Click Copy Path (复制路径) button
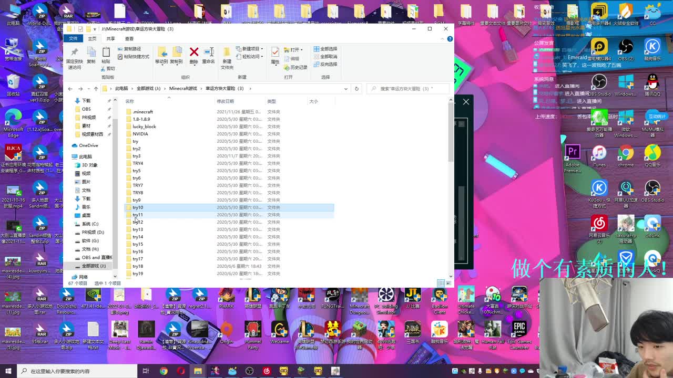Image resolution: width=673 pixels, height=378 pixels. pyautogui.click(x=129, y=49)
